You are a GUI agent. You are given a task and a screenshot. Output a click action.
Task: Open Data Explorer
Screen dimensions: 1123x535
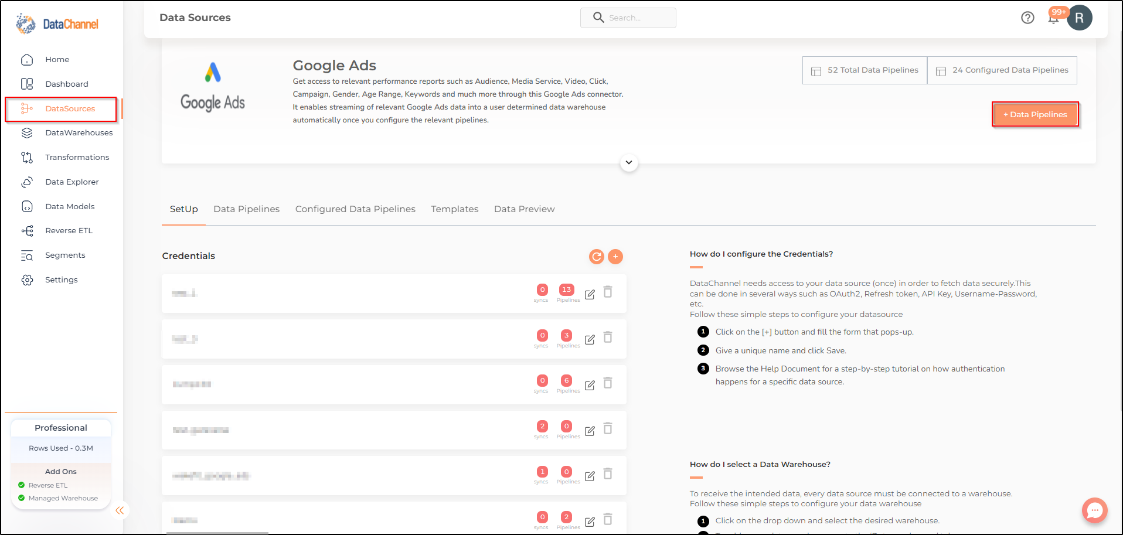(72, 182)
